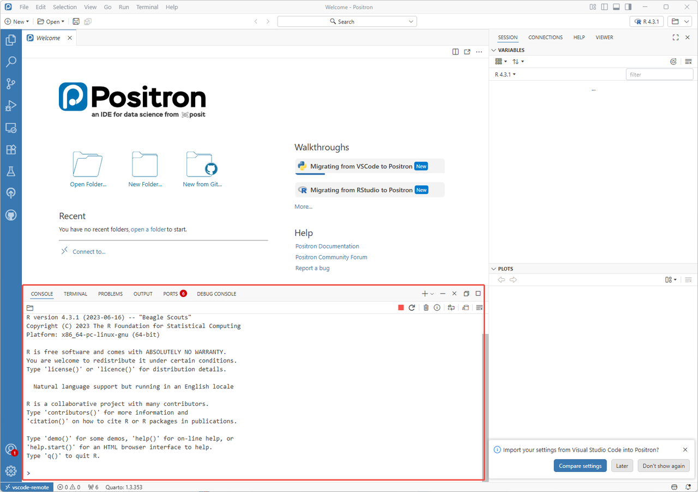Refresh variables in the Variables panel
The width and height of the screenshot is (698, 492).
pos(673,61)
